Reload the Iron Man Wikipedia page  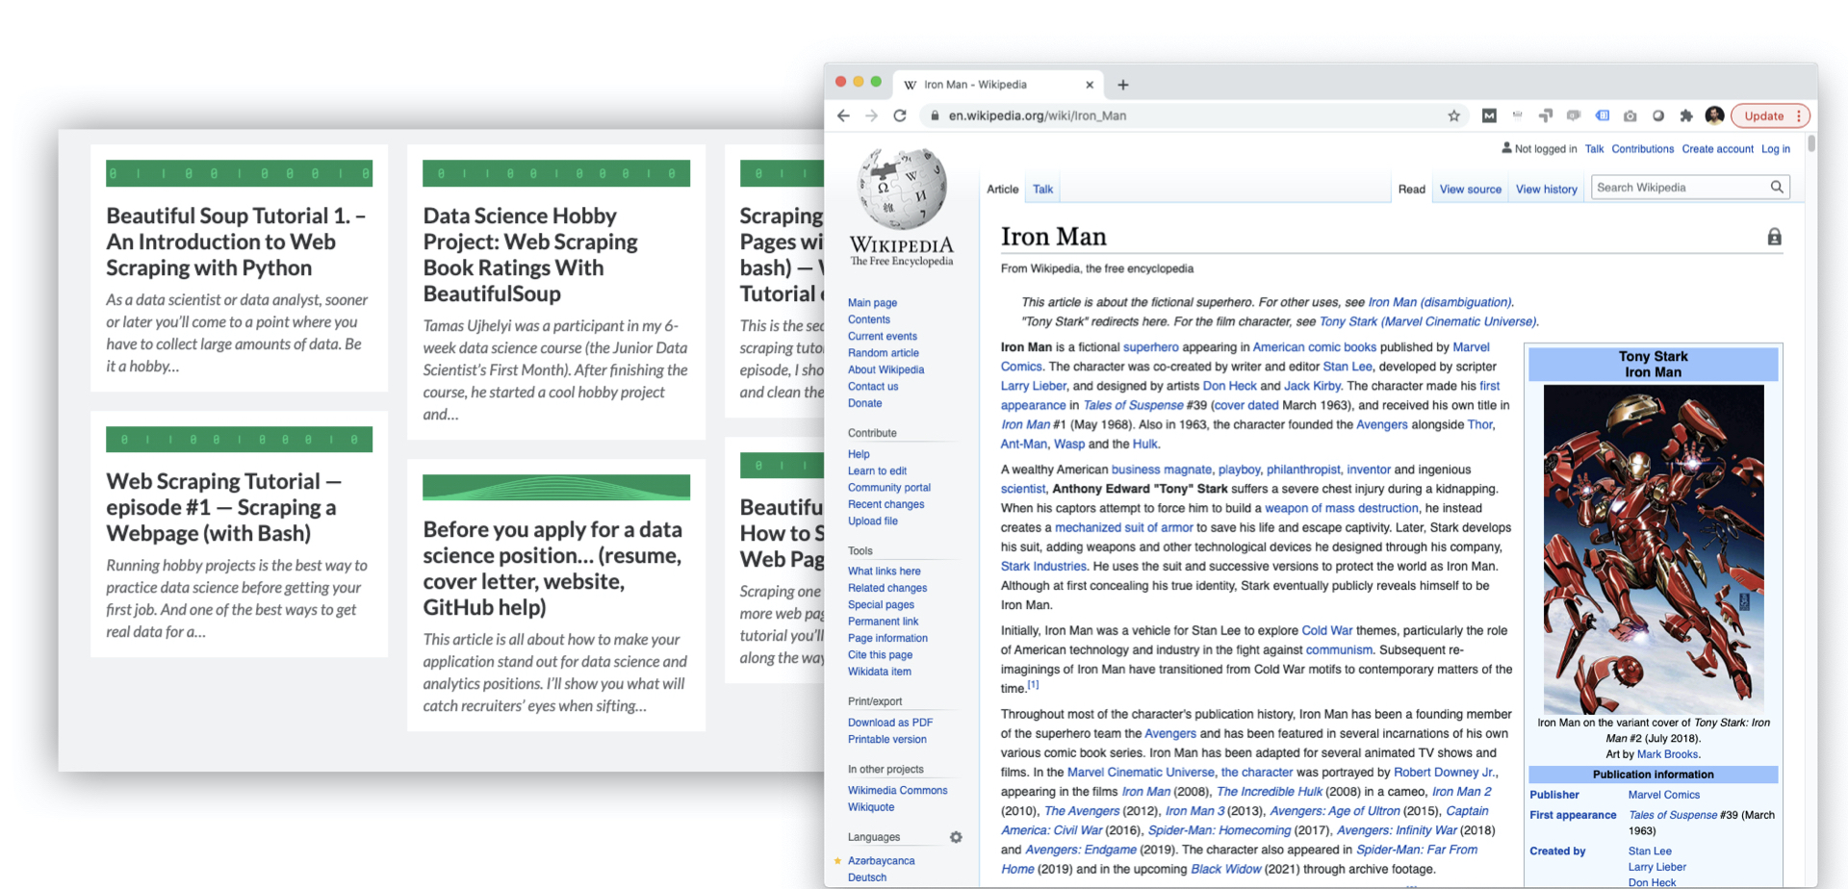click(x=900, y=115)
